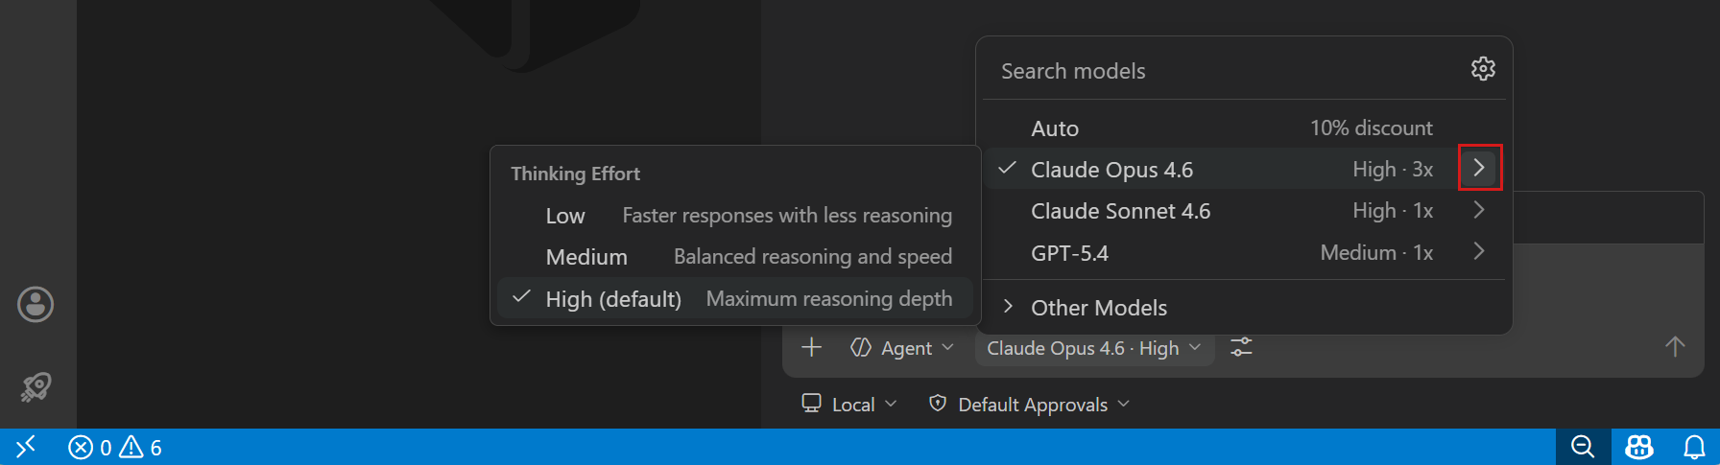Open the remote window indicator in status bar
The image size is (1720, 465).
pyautogui.click(x=26, y=447)
